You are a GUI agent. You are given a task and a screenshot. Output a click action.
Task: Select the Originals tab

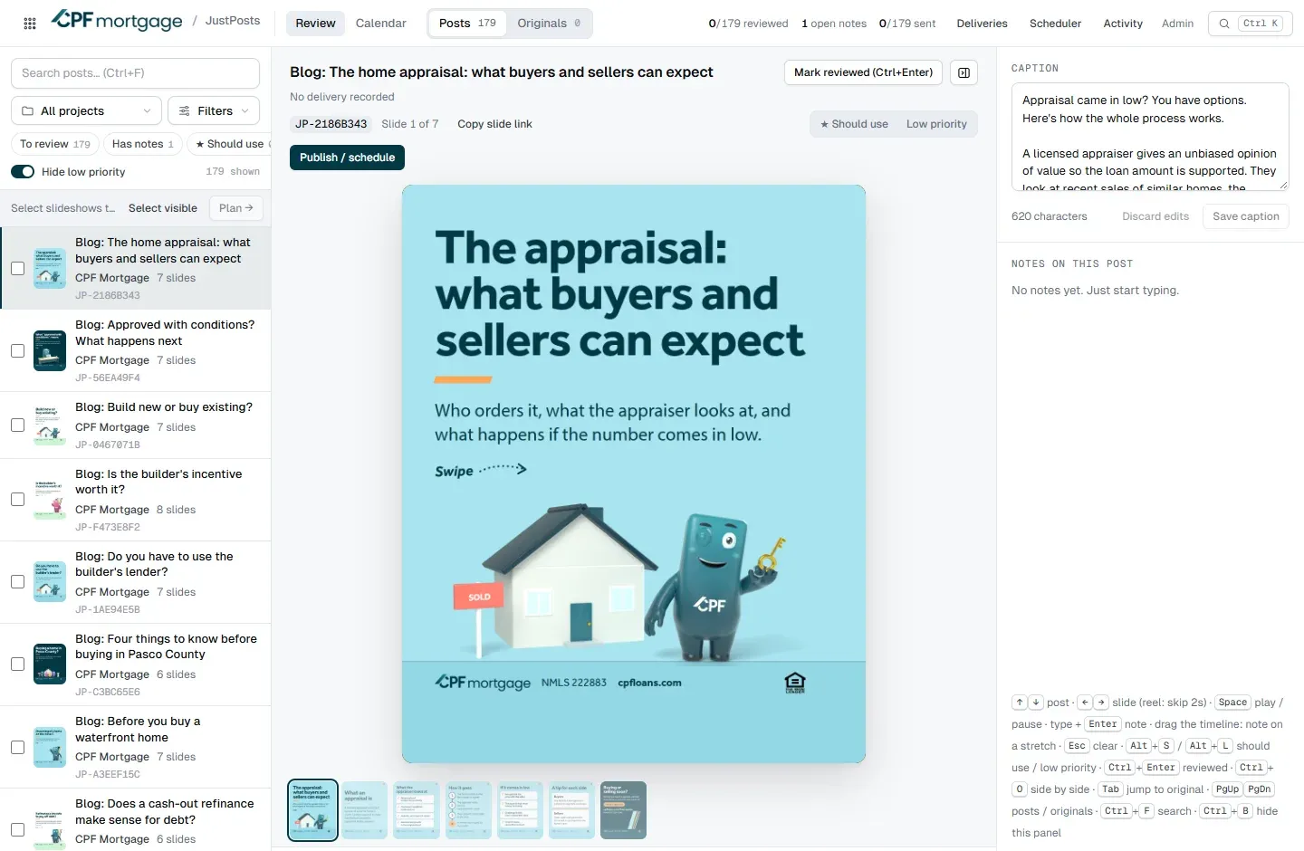coord(549,24)
